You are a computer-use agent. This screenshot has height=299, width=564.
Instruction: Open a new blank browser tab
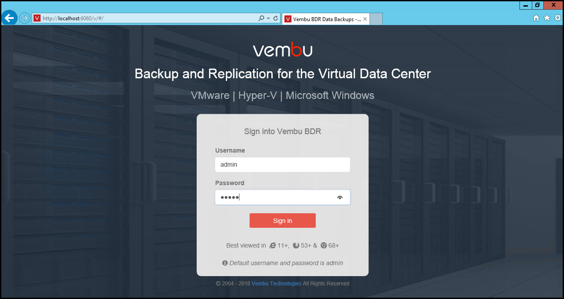pyautogui.click(x=376, y=19)
